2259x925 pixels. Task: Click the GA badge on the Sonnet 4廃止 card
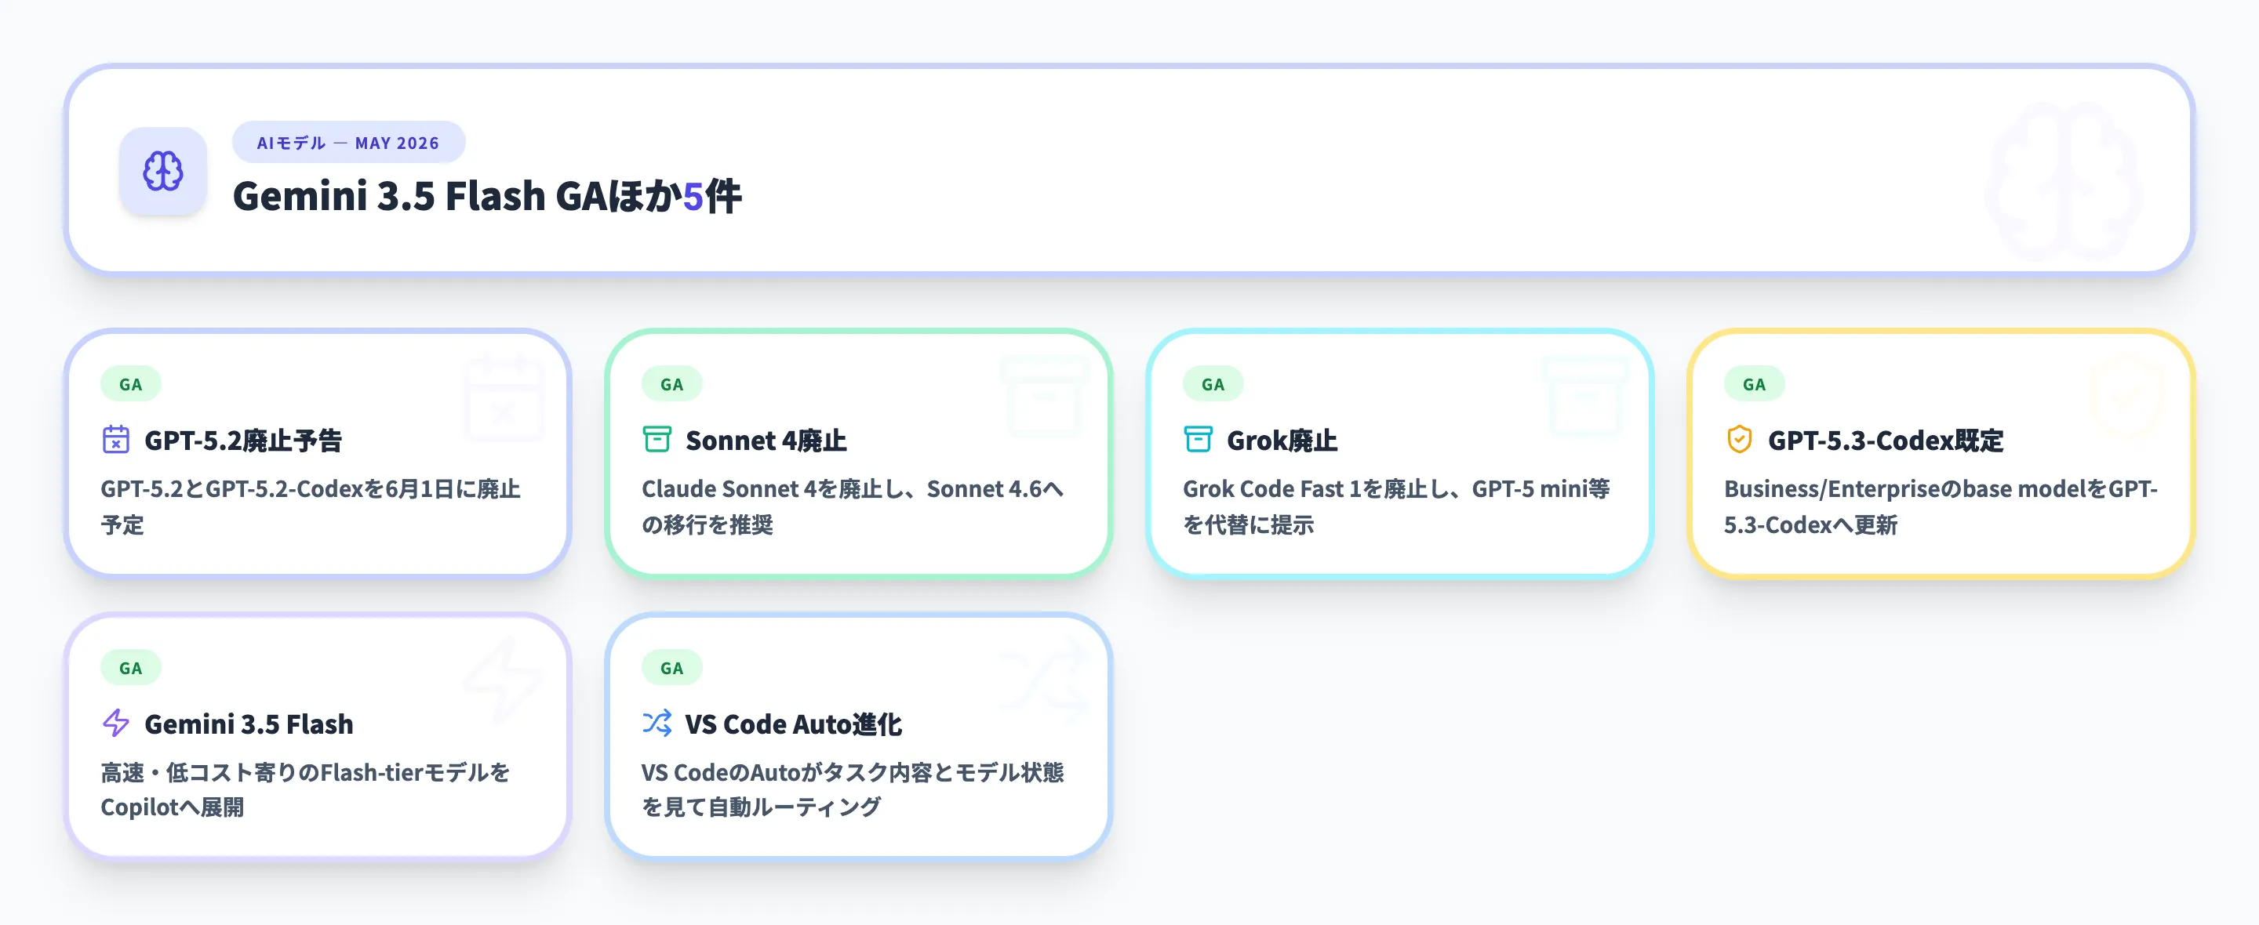[x=671, y=384]
